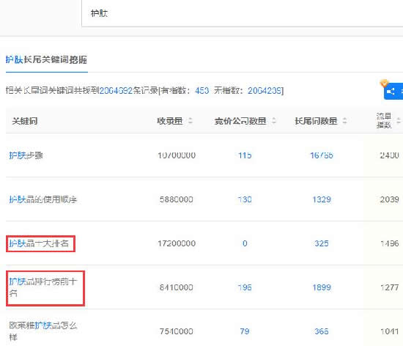Viewport: 403px width, 346px height.
Task: Click bidding company count 115
Action: [245, 155]
